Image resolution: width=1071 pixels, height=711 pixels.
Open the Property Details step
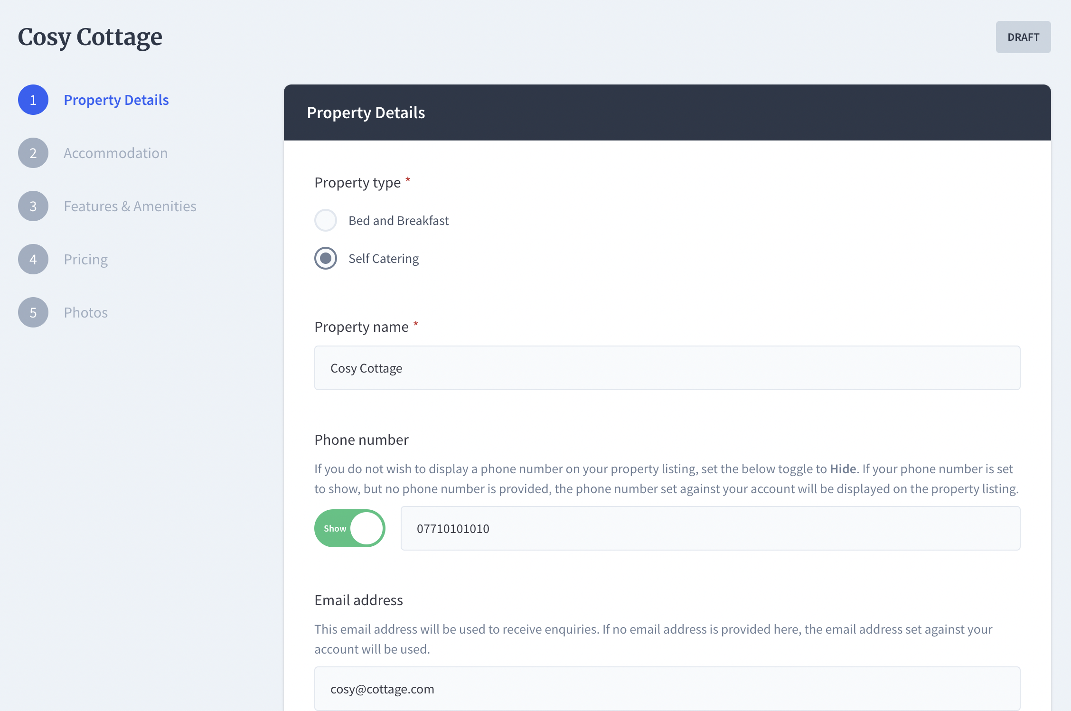(x=116, y=100)
